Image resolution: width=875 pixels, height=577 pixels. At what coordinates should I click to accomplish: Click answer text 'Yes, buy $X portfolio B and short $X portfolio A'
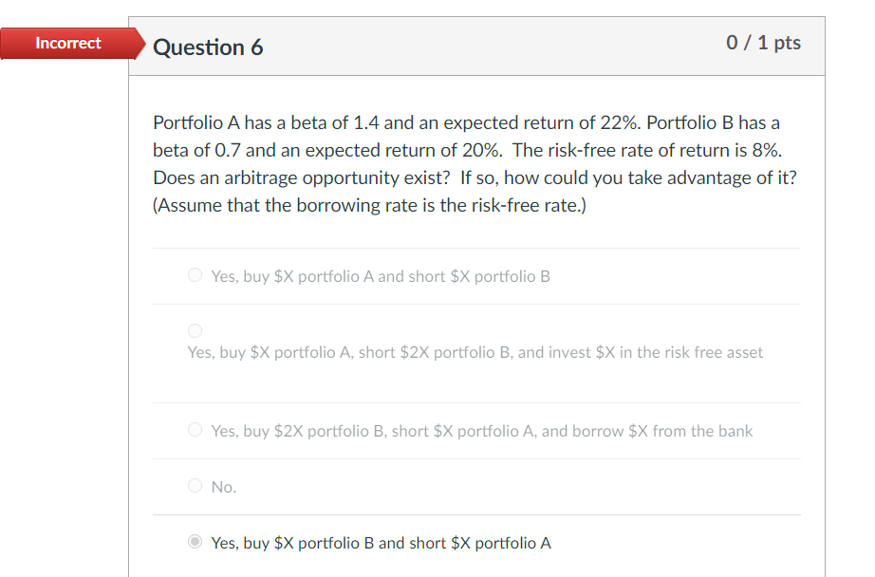[380, 542]
